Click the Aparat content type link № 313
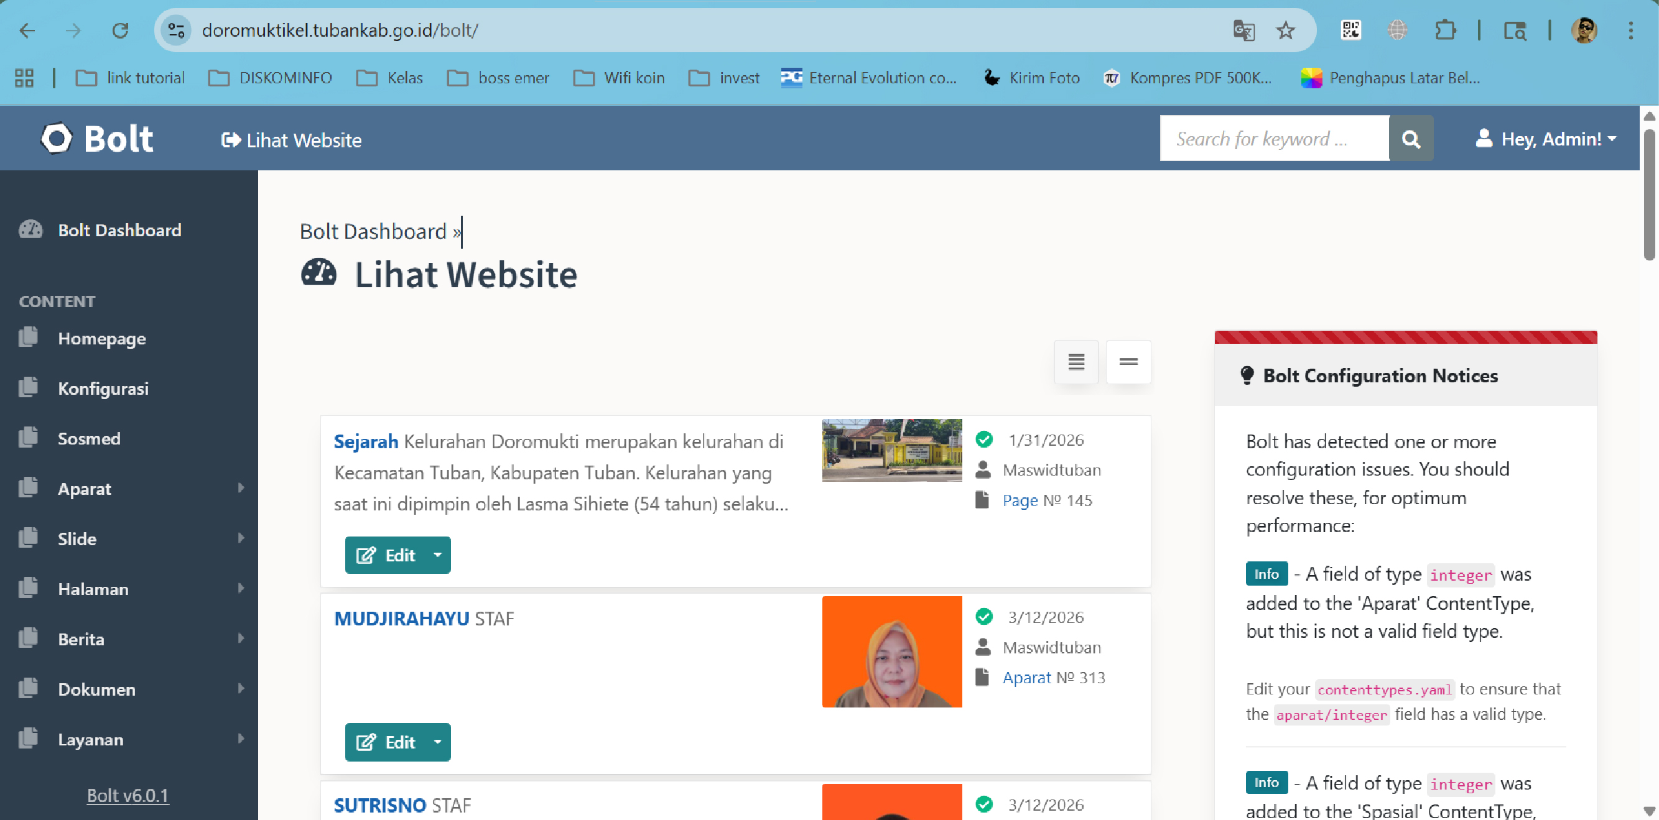Viewport: 1659px width, 820px height. click(1026, 677)
